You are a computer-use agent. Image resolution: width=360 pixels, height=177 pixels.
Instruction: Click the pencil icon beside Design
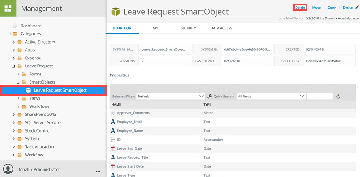[x=357, y=7]
